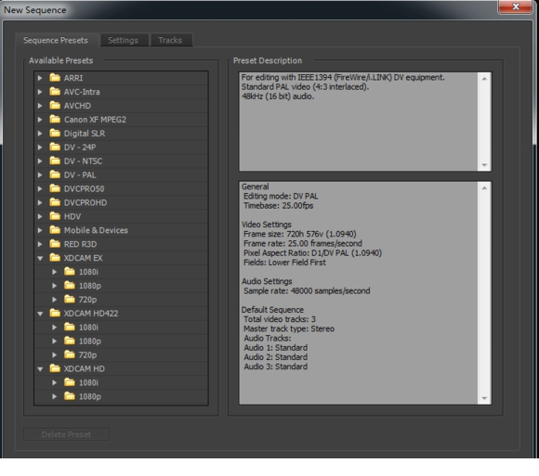Click '48kHz (16 bit) audio.' text

tap(278, 96)
